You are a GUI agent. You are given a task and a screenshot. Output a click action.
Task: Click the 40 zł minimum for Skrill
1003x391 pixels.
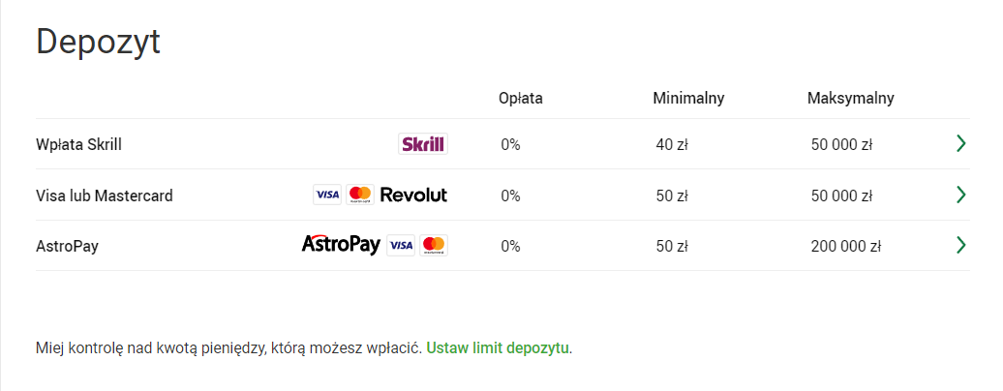pos(671,145)
